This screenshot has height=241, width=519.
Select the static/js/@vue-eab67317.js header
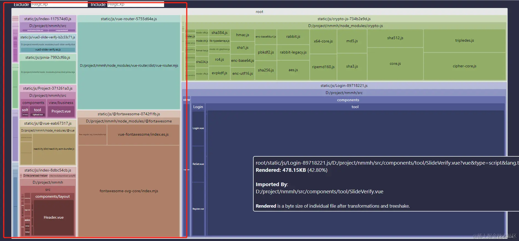48,123
